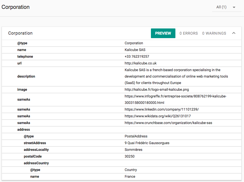Click the address property row label
This screenshot has width=244, height=182.
click(x=23, y=129)
